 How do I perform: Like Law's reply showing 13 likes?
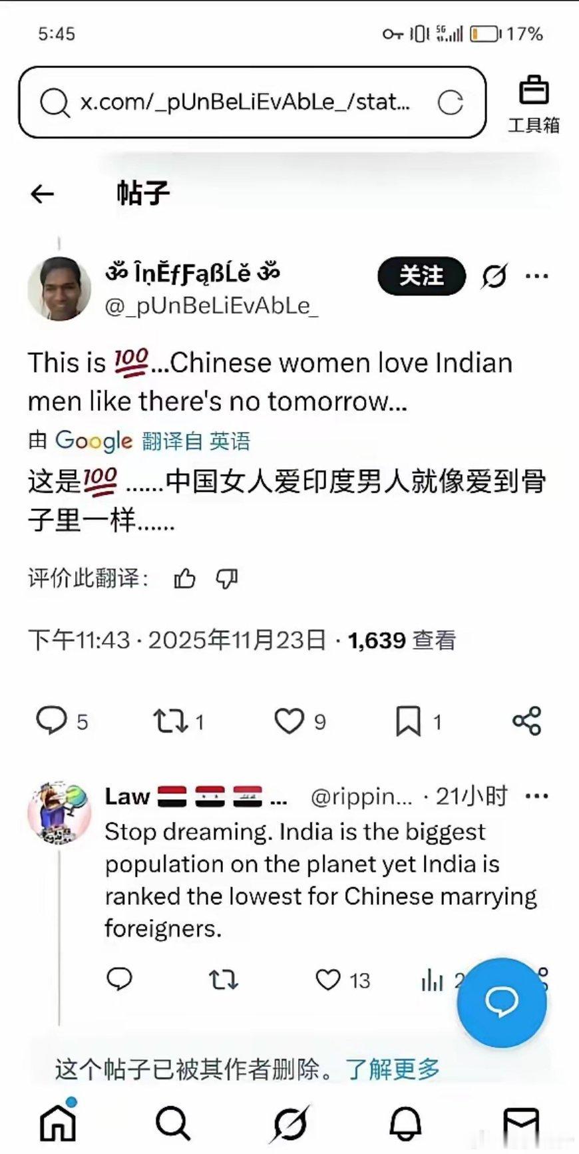[342, 980]
